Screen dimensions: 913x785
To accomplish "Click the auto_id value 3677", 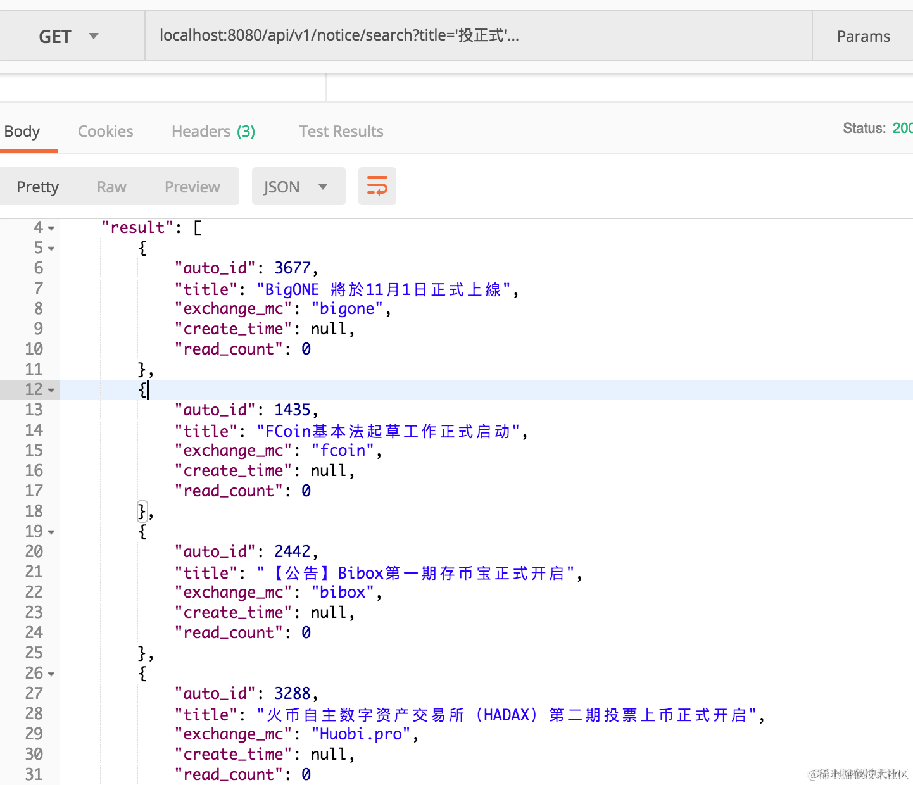I will [292, 268].
